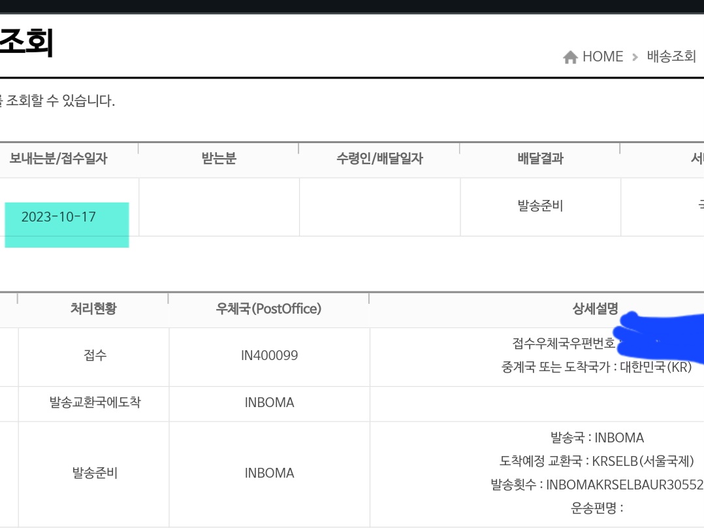Select the 우체국(PostOffice) column header

(269, 309)
